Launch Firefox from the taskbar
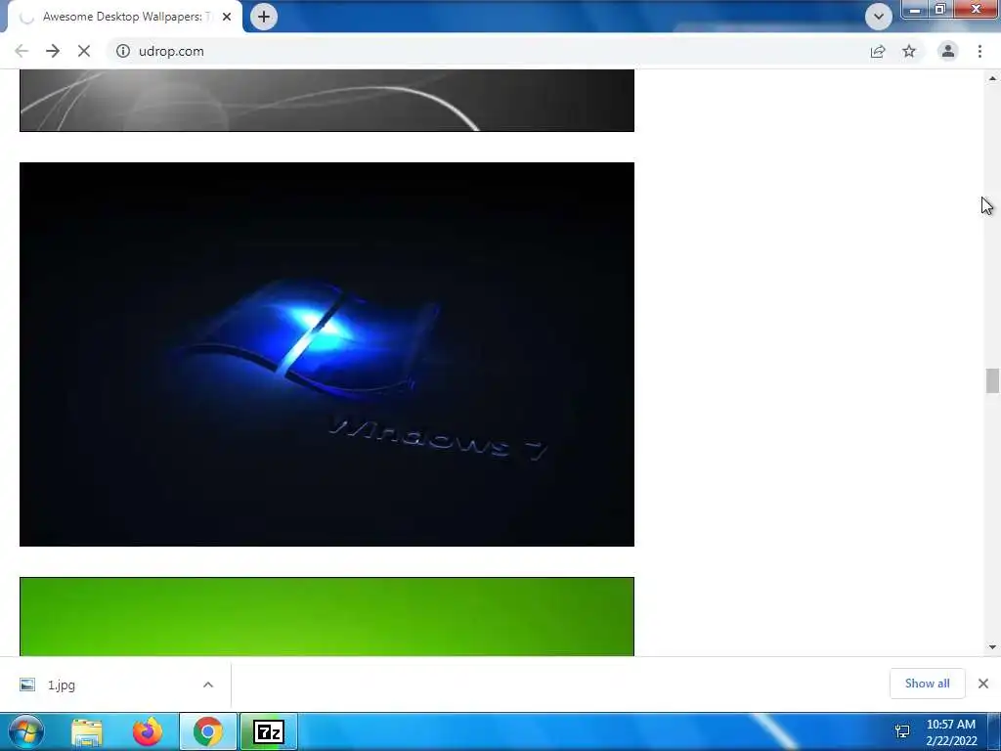The image size is (1001, 751). (148, 731)
